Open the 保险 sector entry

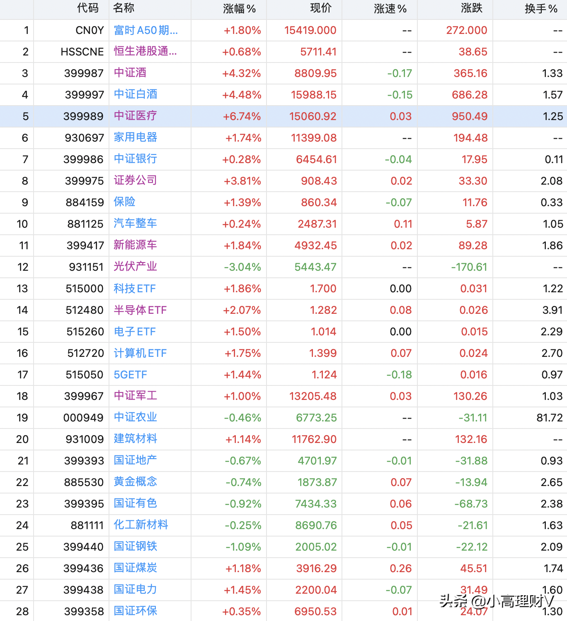pyautogui.click(x=124, y=202)
